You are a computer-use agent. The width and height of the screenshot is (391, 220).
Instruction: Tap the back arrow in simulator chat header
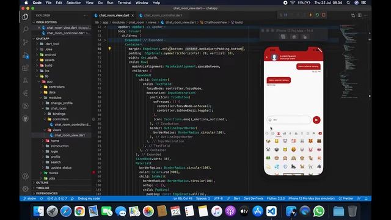(x=267, y=57)
